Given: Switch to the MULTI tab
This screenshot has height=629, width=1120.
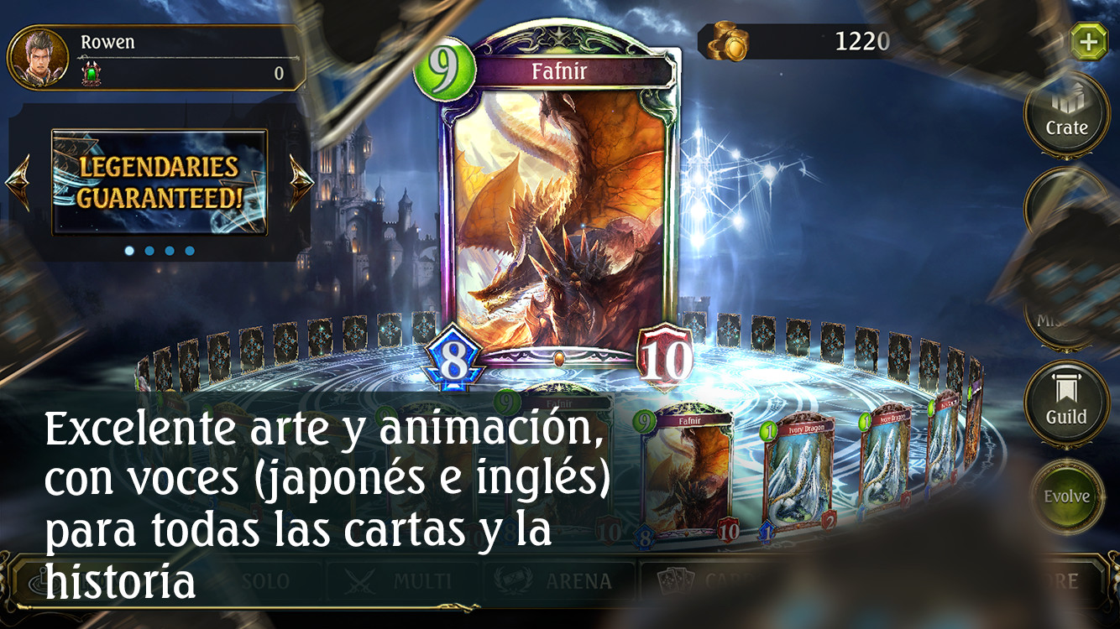Looking at the screenshot, I should (x=399, y=580).
